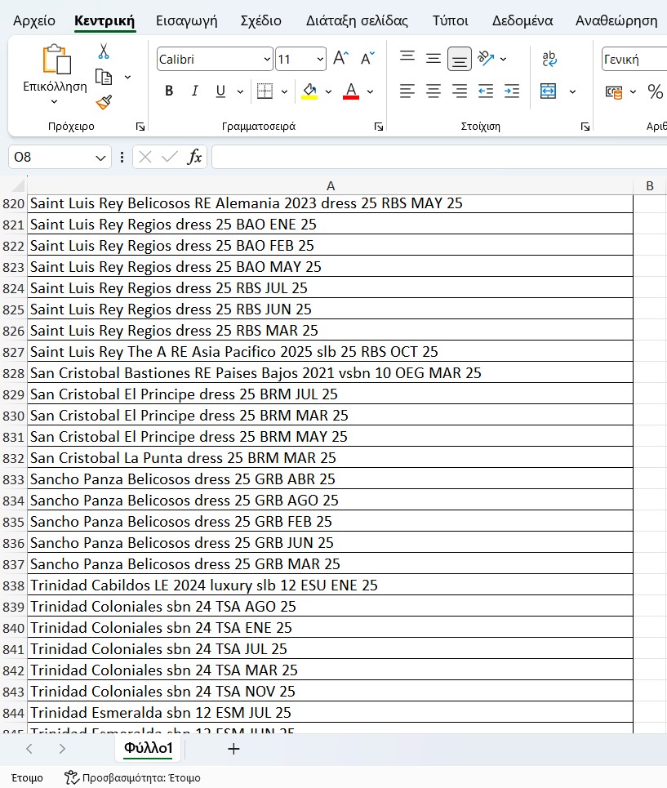Click the Select All corner triangle
The height and width of the screenshot is (788, 667).
click(x=18, y=186)
